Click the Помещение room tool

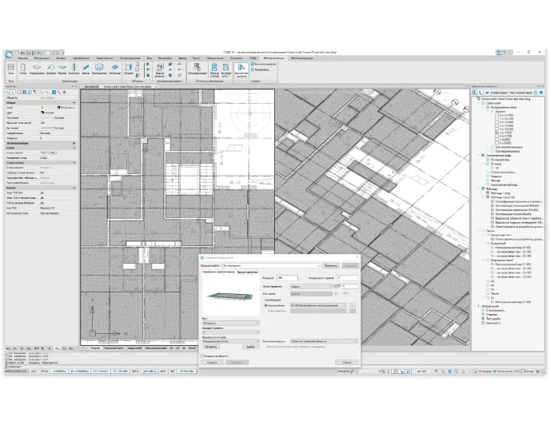100,70
